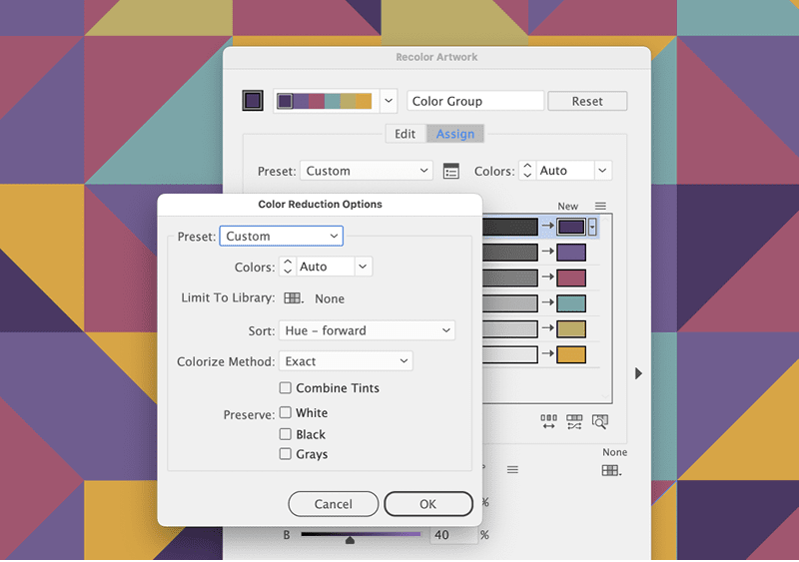Open the Color Reduction Options icon beside Preset
The width and height of the screenshot is (799, 562).
[451, 171]
